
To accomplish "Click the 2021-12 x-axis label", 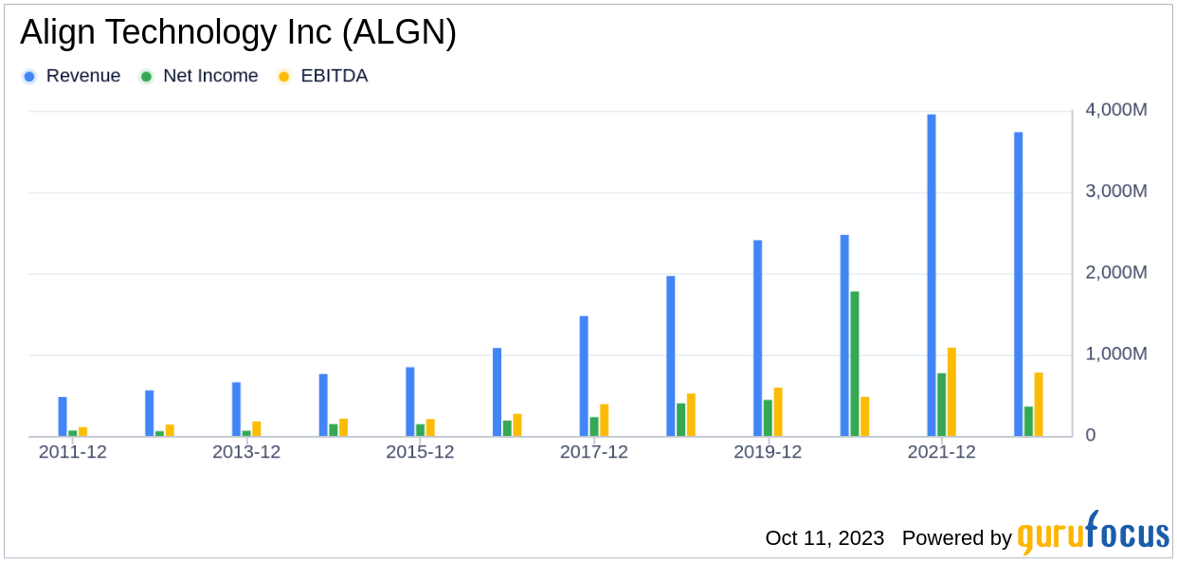I will [x=941, y=453].
